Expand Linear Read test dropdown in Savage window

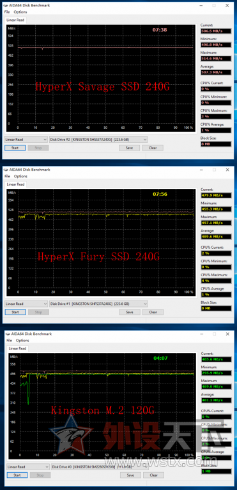click(x=26, y=139)
